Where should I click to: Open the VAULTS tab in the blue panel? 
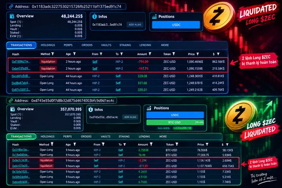[x=106, y=45]
